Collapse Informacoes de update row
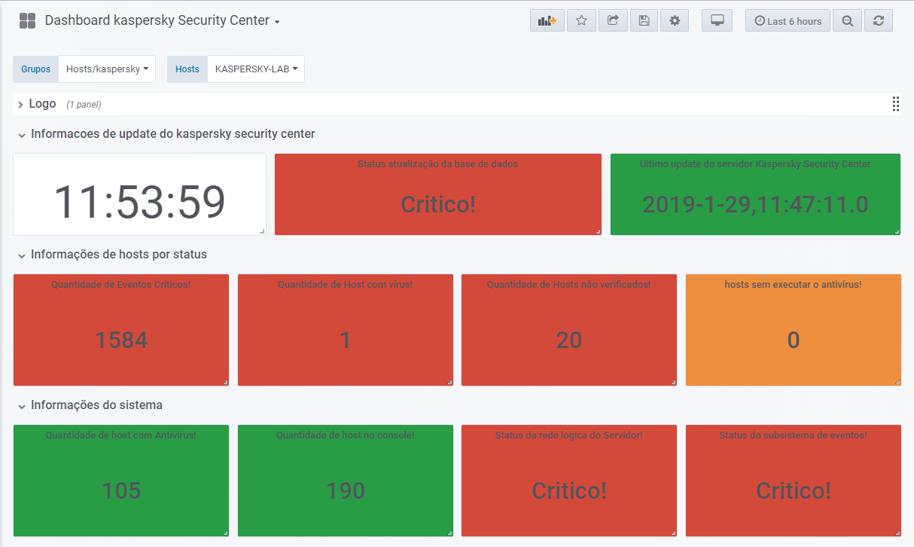914x547 pixels. (166, 134)
